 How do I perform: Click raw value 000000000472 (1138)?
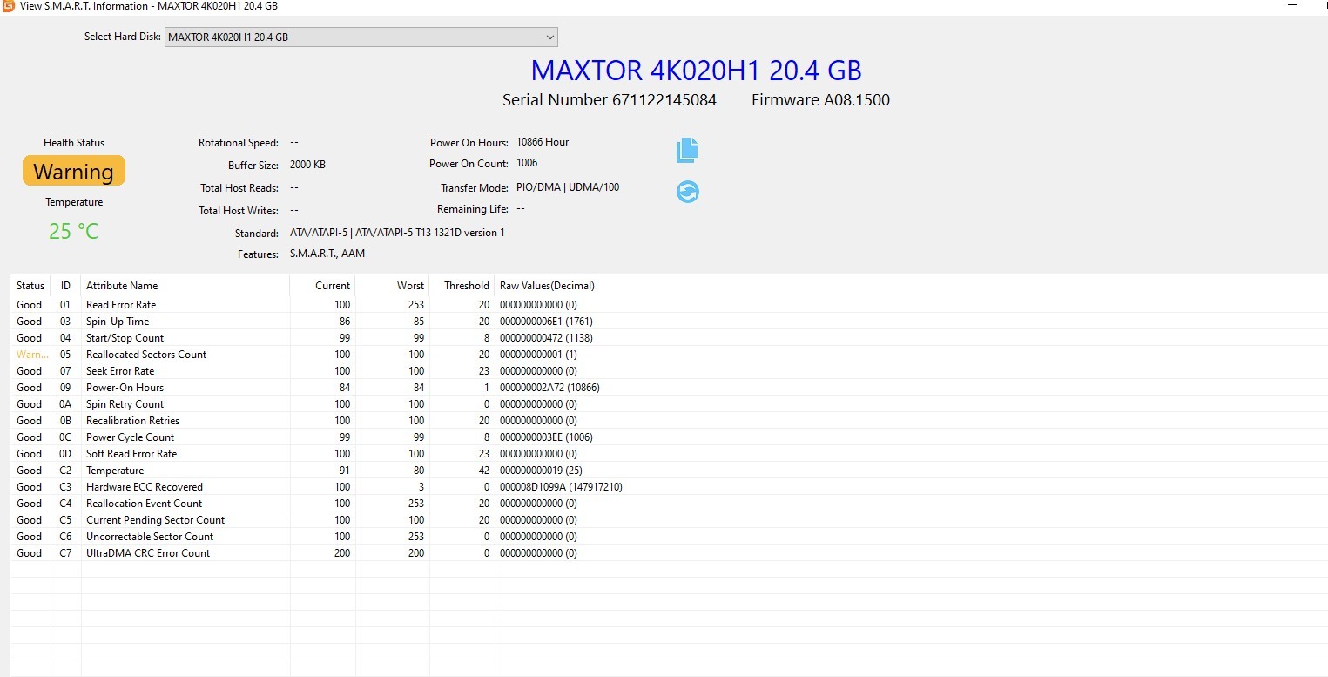[x=546, y=338]
